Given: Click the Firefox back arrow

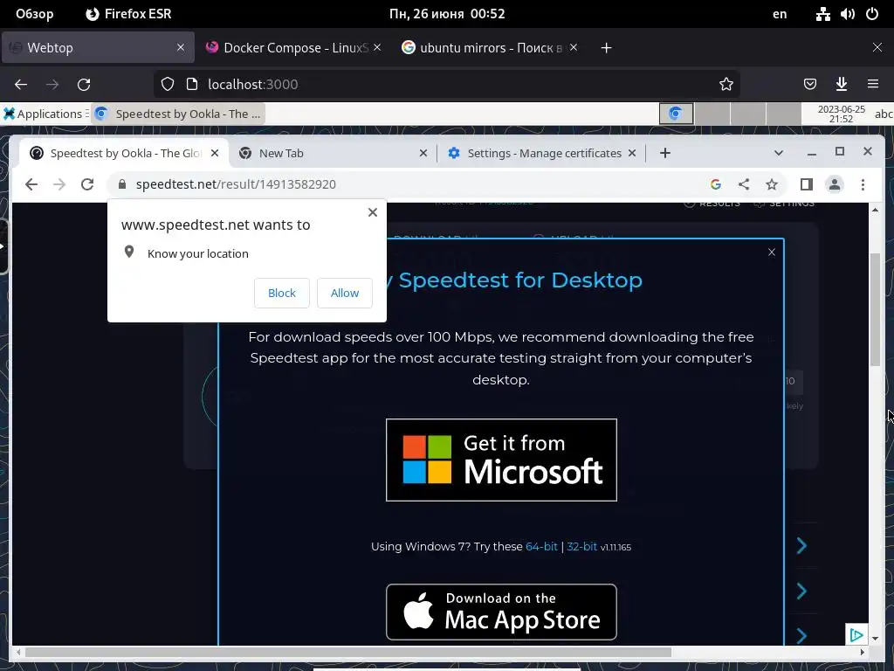Looking at the screenshot, I should [x=21, y=85].
